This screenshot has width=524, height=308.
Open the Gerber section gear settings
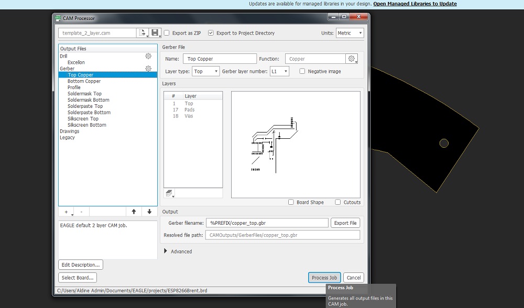(148, 69)
